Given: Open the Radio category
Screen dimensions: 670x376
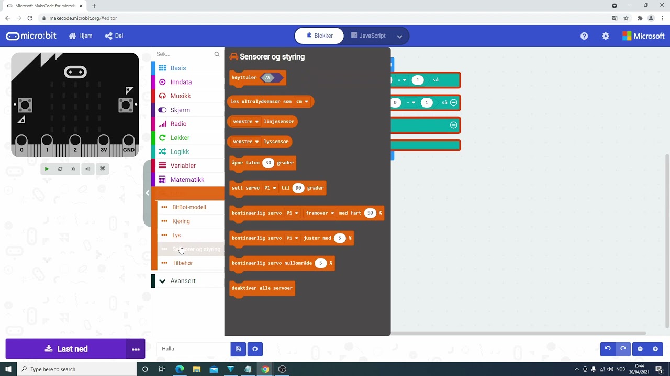Looking at the screenshot, I should pyautogui.click(x=188, y=124).
